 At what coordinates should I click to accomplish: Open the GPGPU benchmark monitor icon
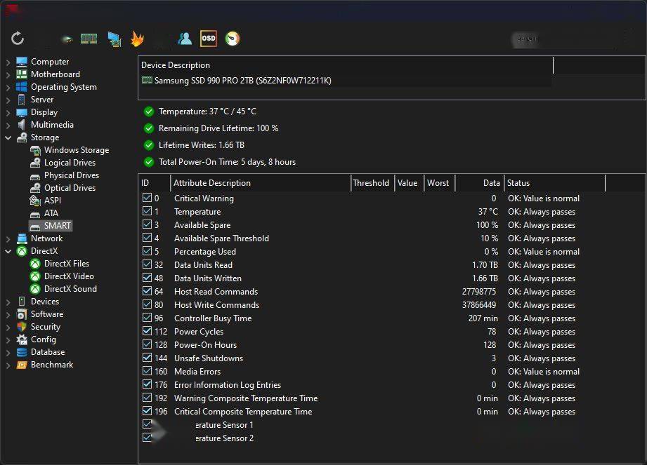click(x=114, y=39)
